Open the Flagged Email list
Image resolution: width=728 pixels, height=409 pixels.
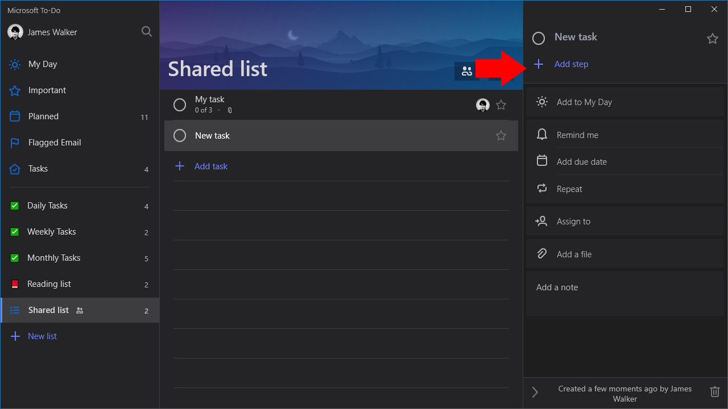80,143
